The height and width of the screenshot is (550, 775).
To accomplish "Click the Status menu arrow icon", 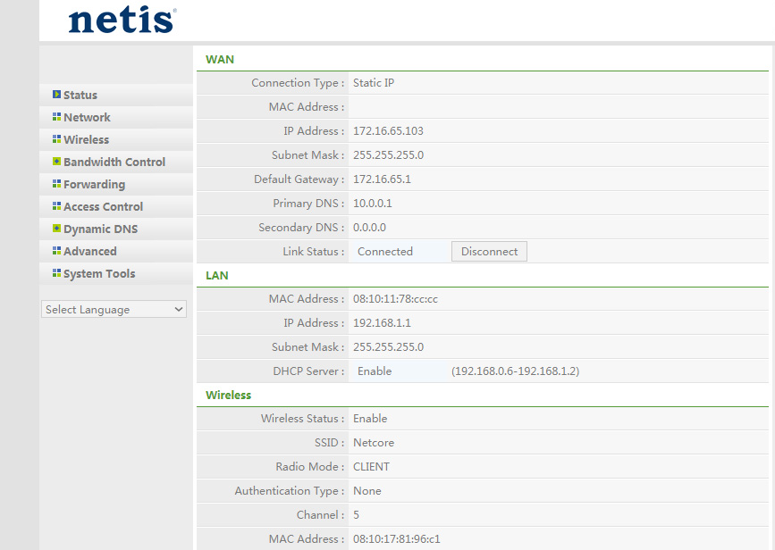I will click(56, 95).
